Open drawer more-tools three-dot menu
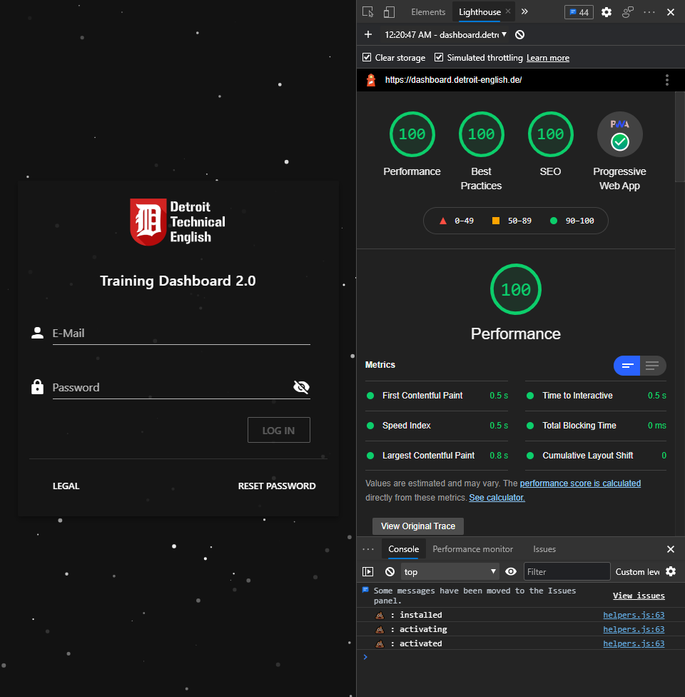This screenshot has width=685, height=697. pos(368,549)
